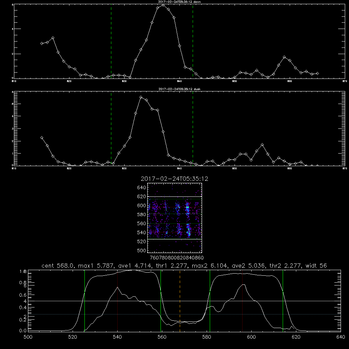349x349 pixels.
Task: Click the green boundary line near 525 in bottom plot
Action: pyautogui.click(x=84, y=301)
